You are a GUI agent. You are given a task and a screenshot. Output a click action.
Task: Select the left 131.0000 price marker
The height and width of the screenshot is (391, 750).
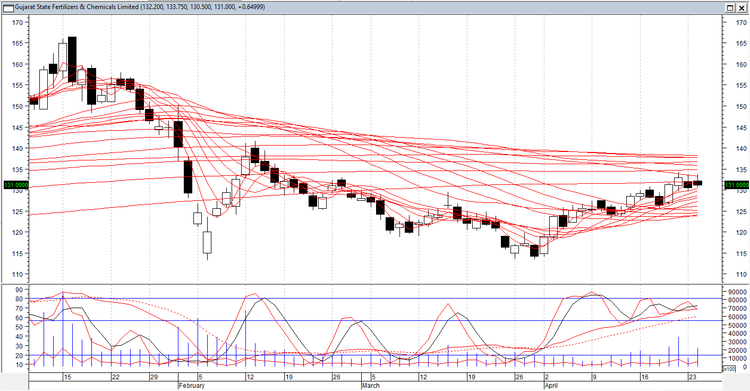pos(16,185)
